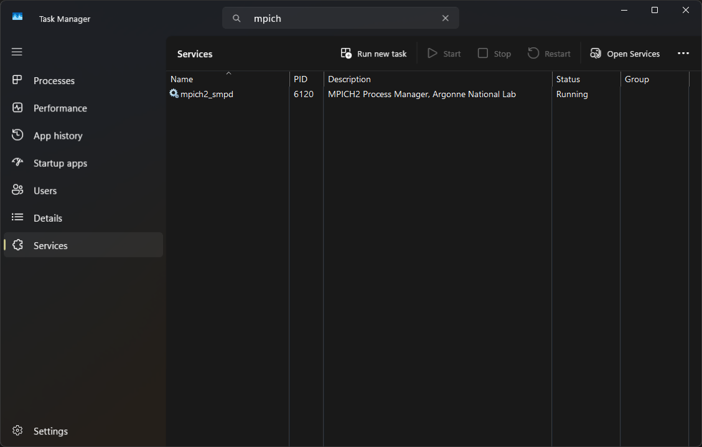Screen dimensions: 702x447
Task: Maximize the Task Manager window
Action: (x=655, y=10)
